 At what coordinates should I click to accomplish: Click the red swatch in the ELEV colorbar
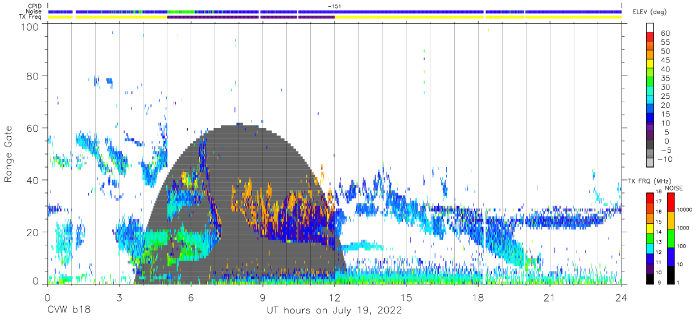click(649, 37)
